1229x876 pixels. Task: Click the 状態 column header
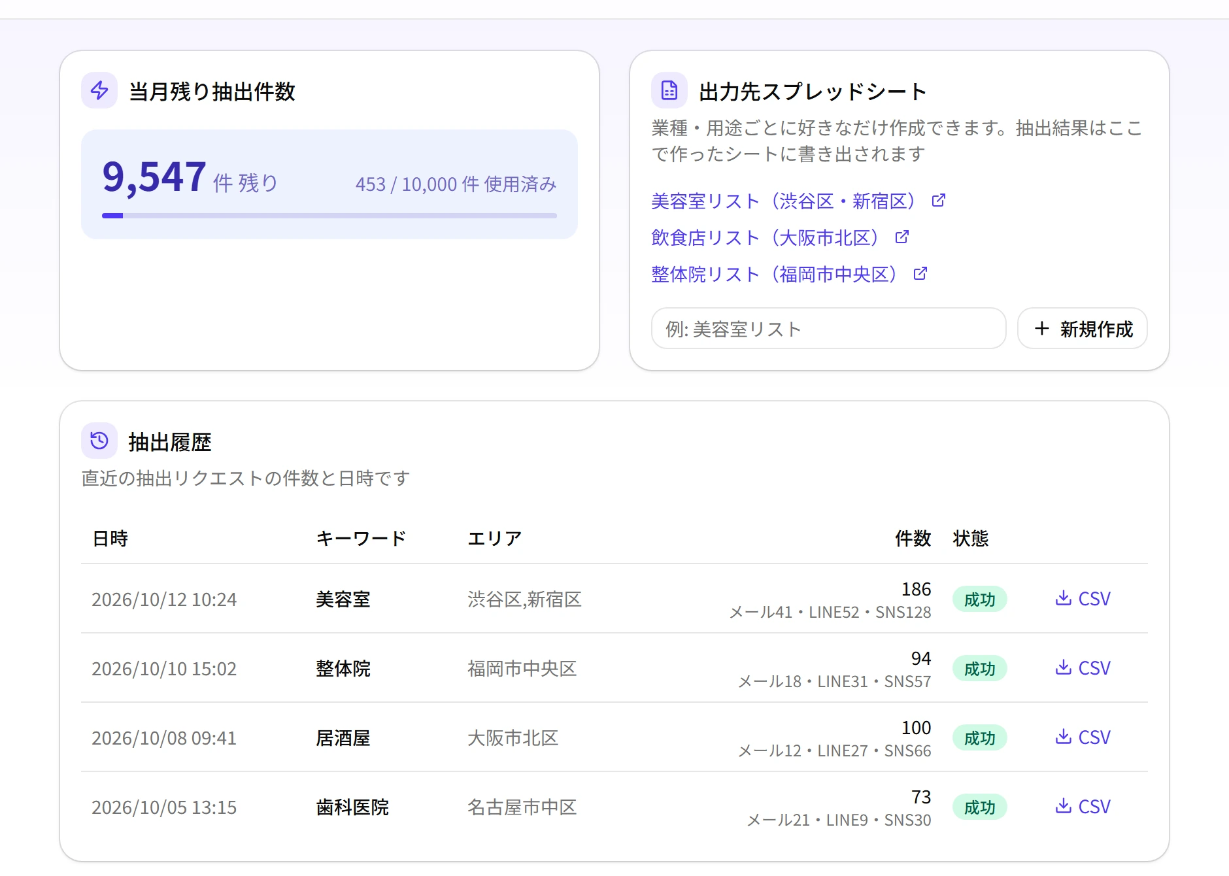click(971, 539)
